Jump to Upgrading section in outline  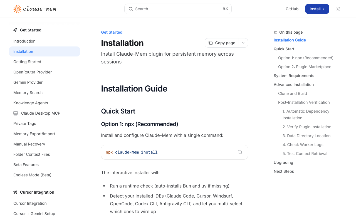coord(283,162)
